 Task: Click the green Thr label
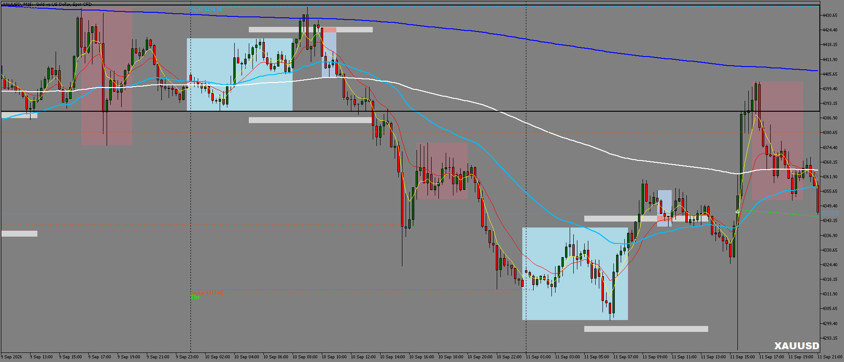pyautogui.click(x=195, y=297)
